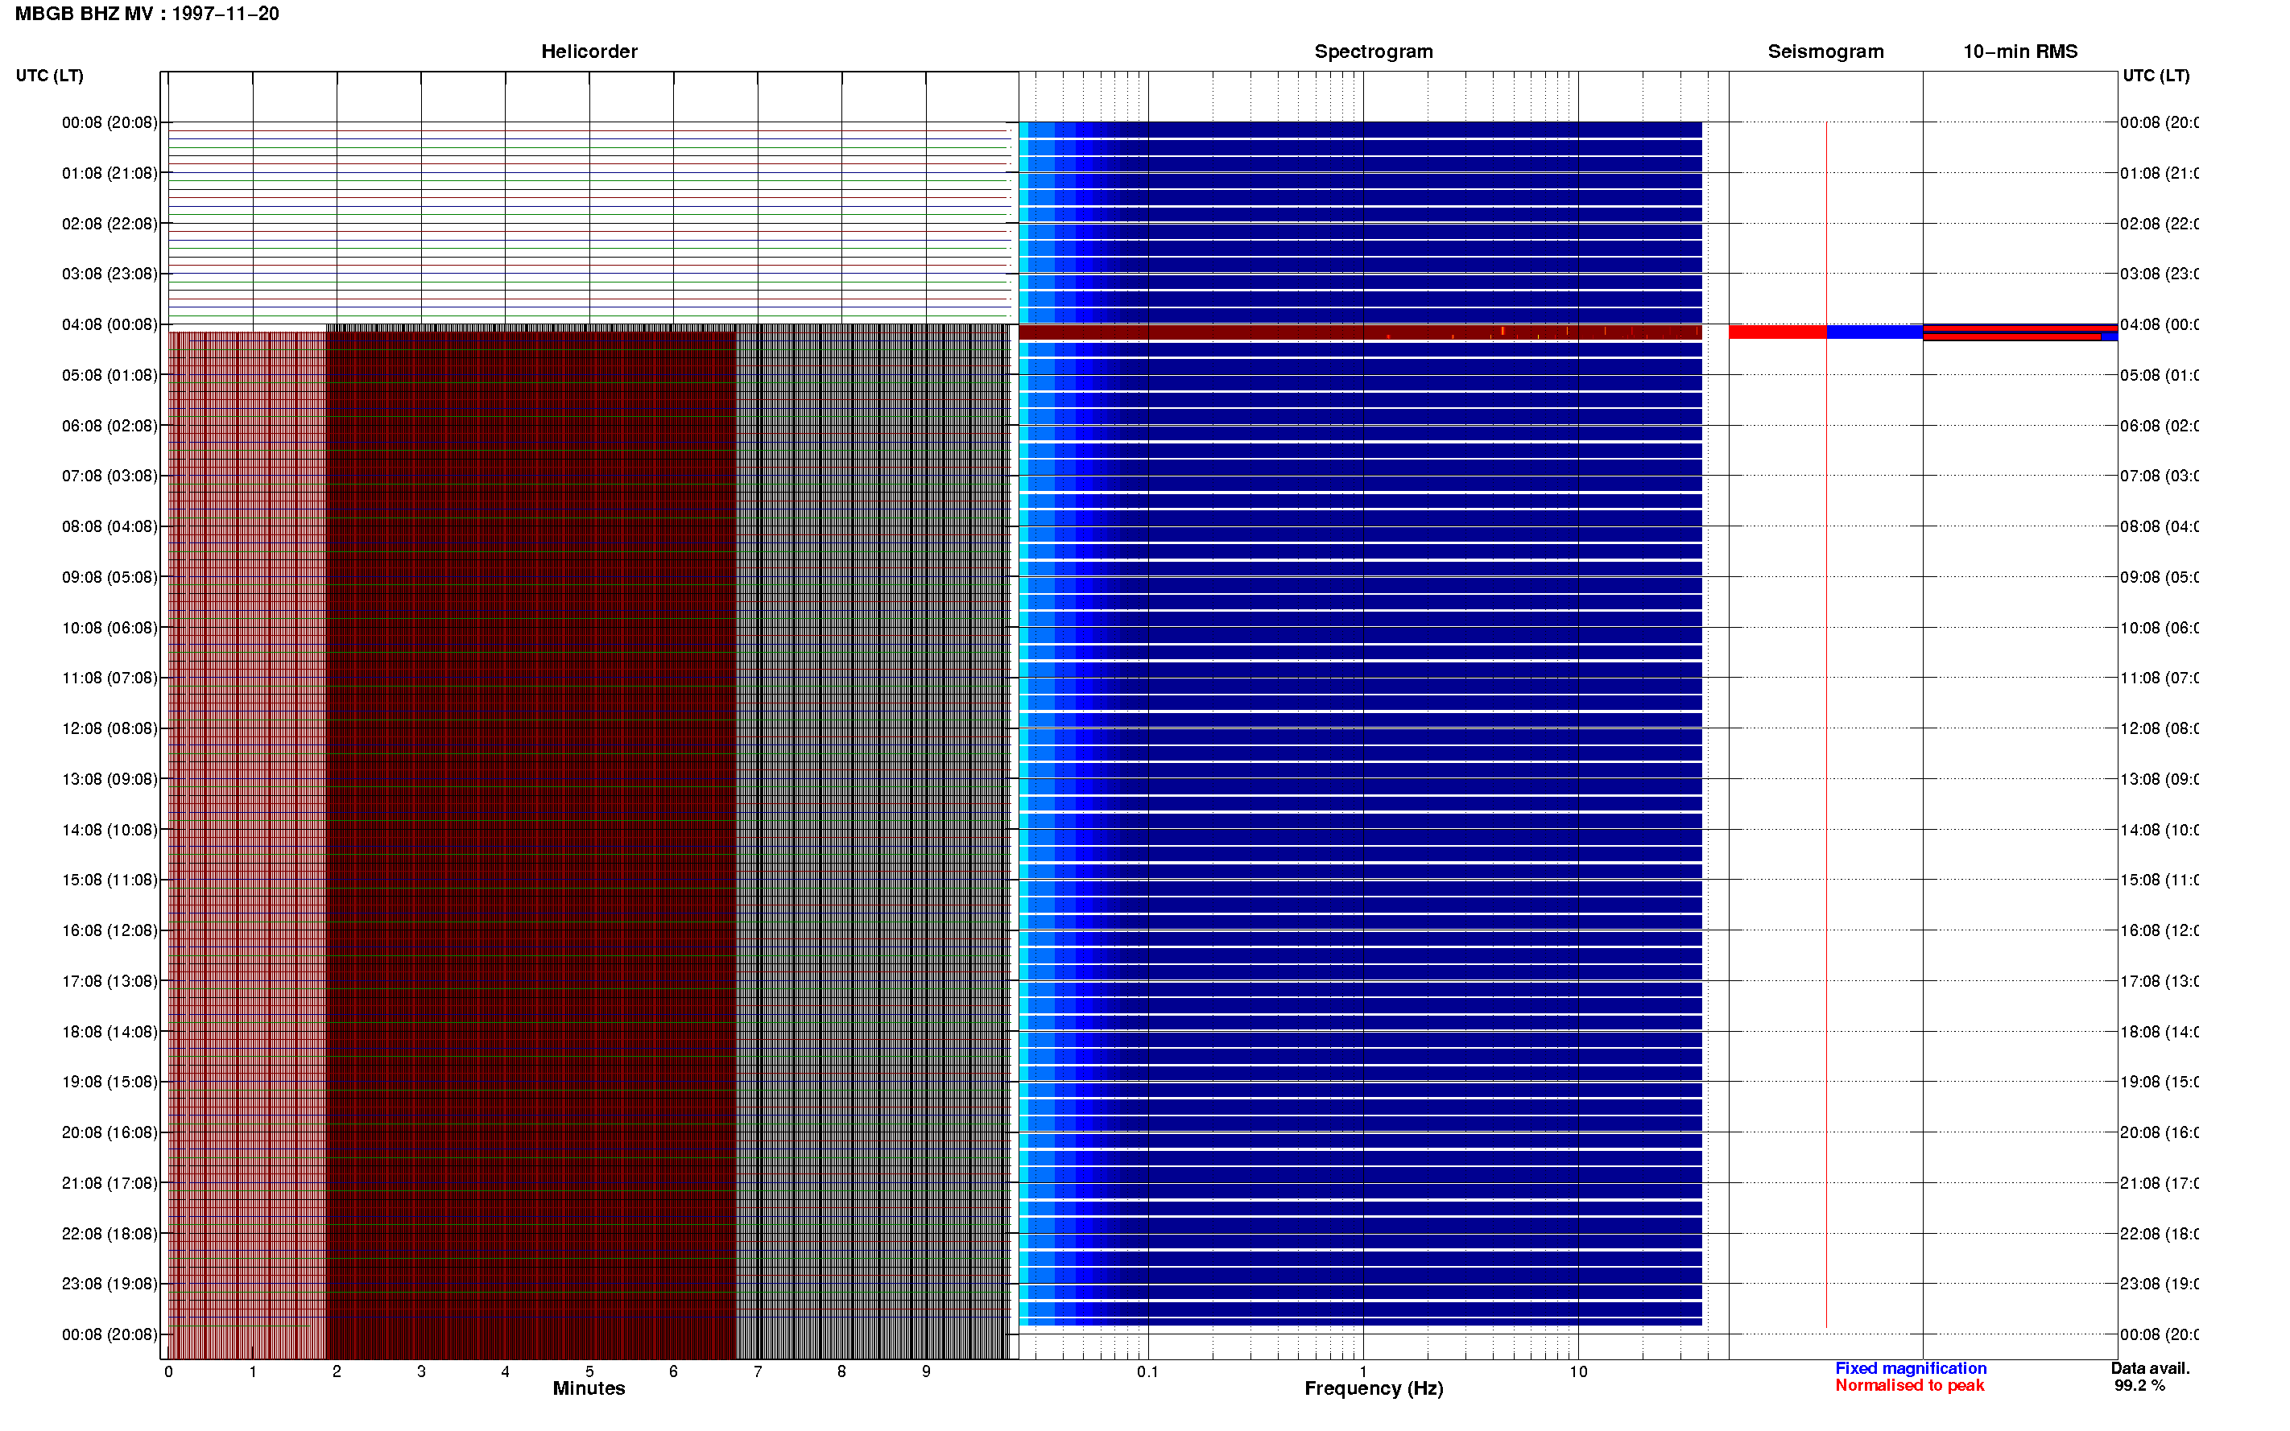Click the 'Normalised to peak' red legend text
The width and height of the screenshot is (2290, 1431).
tap(1909, 1386)
